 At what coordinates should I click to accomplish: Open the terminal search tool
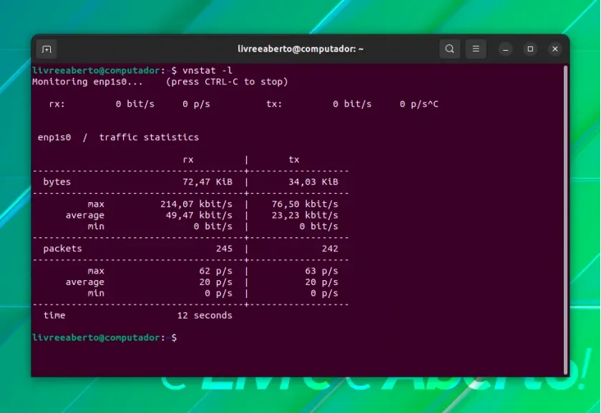tap(449, 49)
